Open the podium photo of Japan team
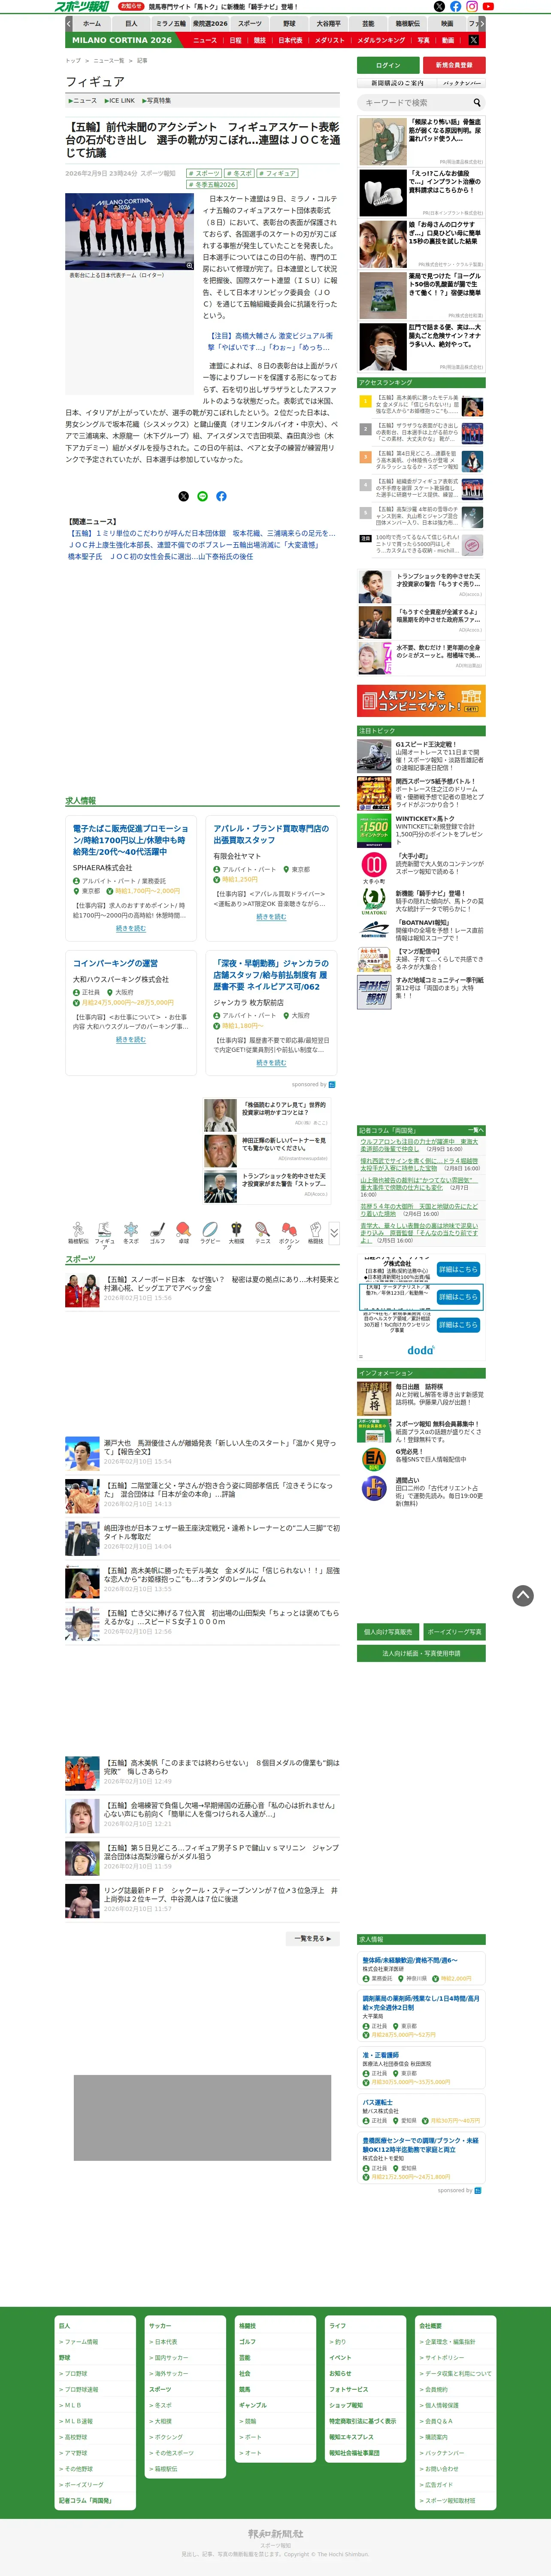The height and width of the screenshot is (2576, 551). (x=130, y=232)
